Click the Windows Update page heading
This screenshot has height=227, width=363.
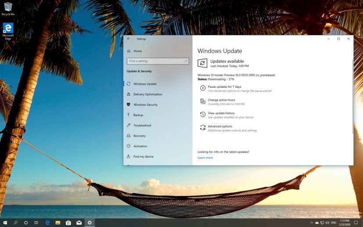pyautogui.click(x=220, y=51)
